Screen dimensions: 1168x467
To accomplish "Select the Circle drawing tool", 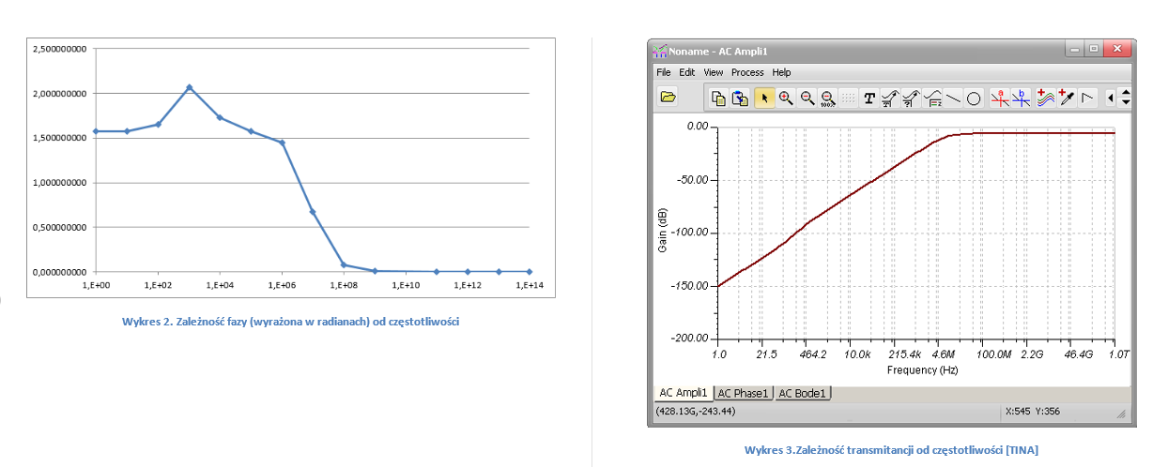I will coord(974,97).
